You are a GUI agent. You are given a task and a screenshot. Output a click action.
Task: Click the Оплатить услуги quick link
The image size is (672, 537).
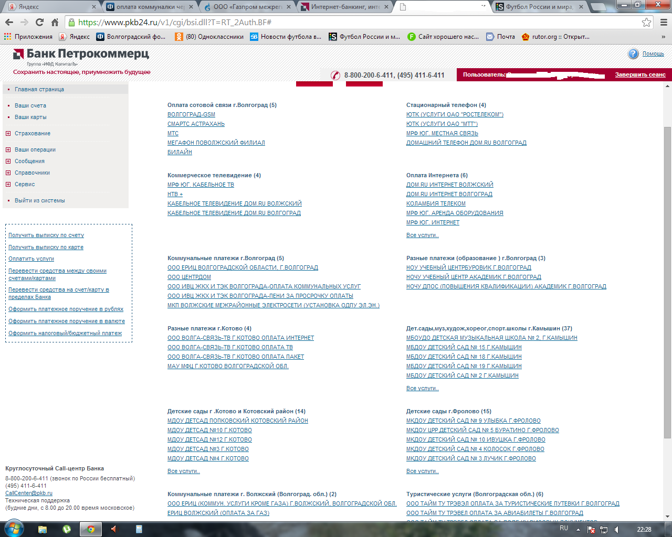31,259
